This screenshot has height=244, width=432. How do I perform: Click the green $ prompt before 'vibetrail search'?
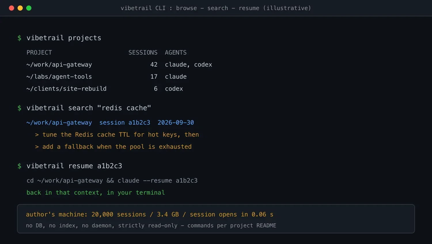[19, 108]
